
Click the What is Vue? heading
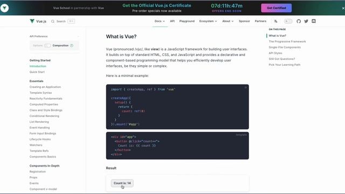121,37
